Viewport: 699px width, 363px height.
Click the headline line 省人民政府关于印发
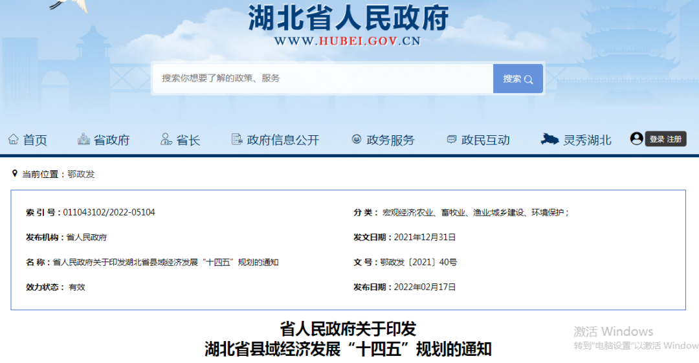[x=348, y=329]
